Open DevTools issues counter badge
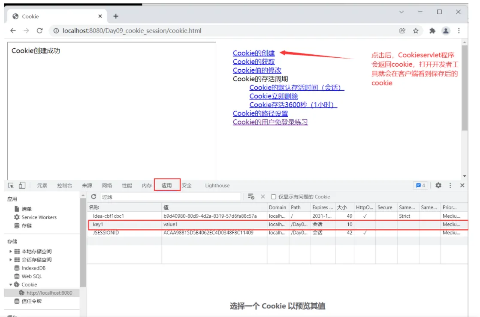 pyautogui.click(x=421, y=185)
